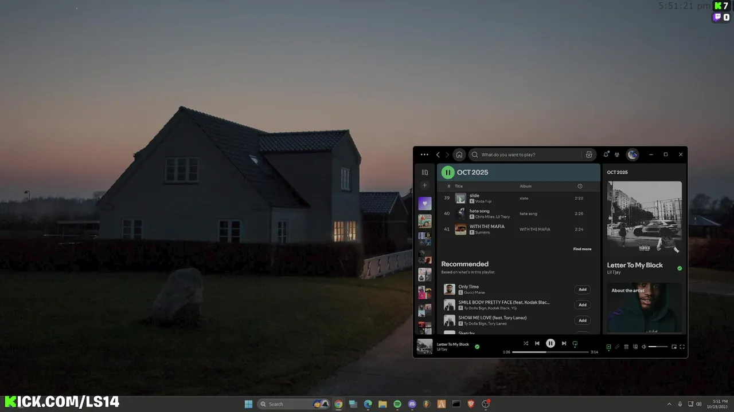Screen dimensions: 734x412
Task: Select the Title column header
Action: click(x=459, y=186)
